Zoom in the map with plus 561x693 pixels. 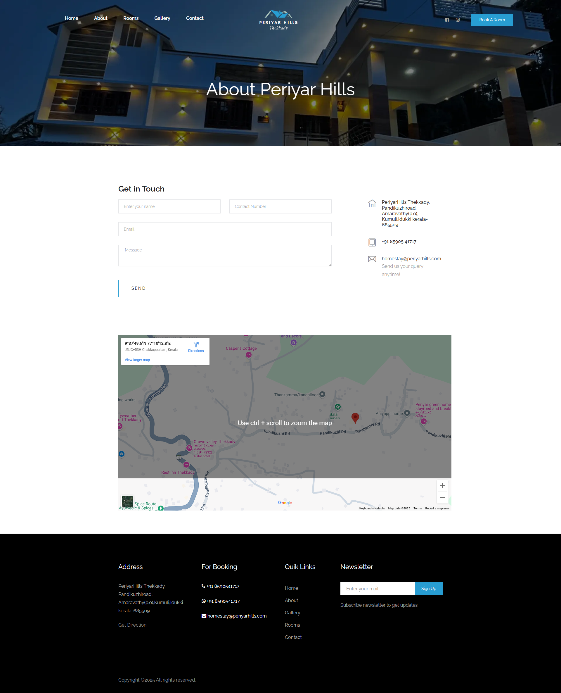pos(442,486)
